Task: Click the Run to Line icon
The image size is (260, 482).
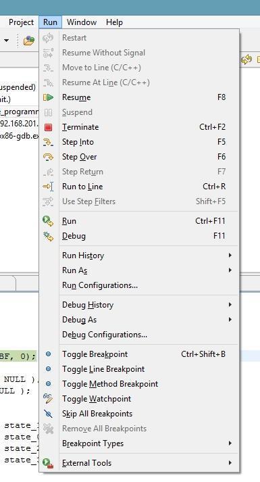Action: 48,187
